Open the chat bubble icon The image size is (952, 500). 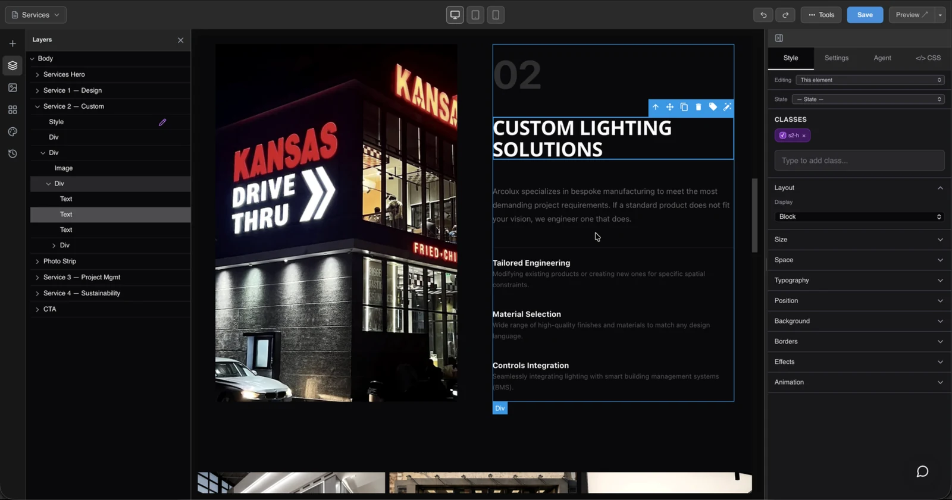pyautogui.click(x=923, y=471)
